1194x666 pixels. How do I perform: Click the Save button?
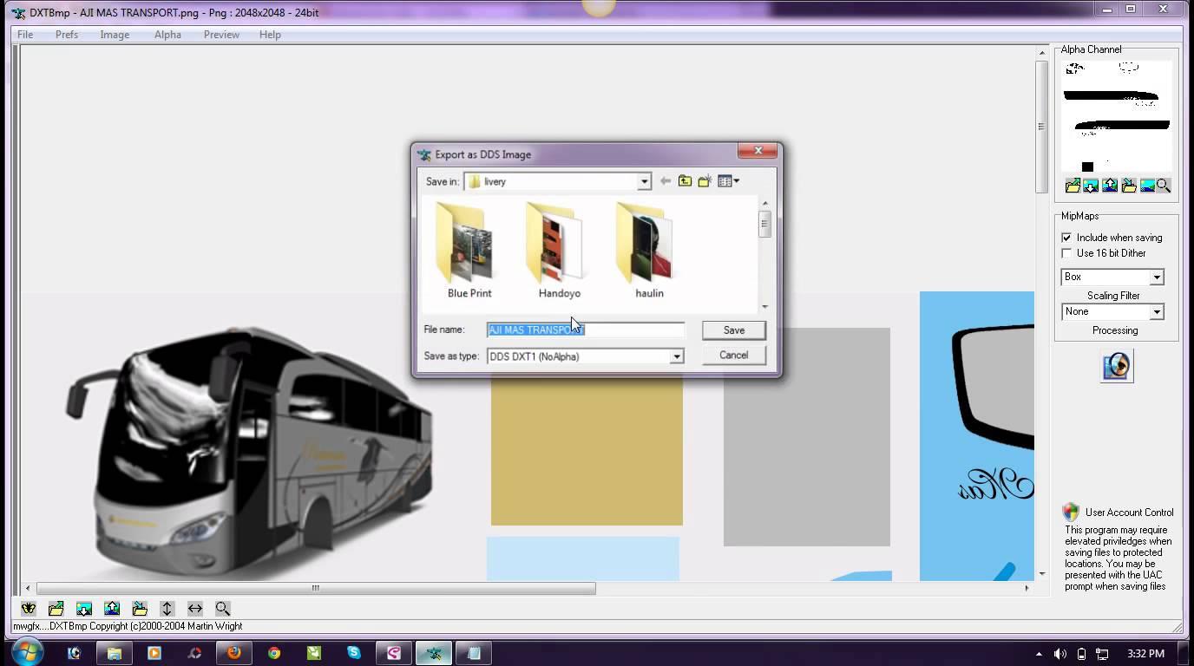point(733,330)
